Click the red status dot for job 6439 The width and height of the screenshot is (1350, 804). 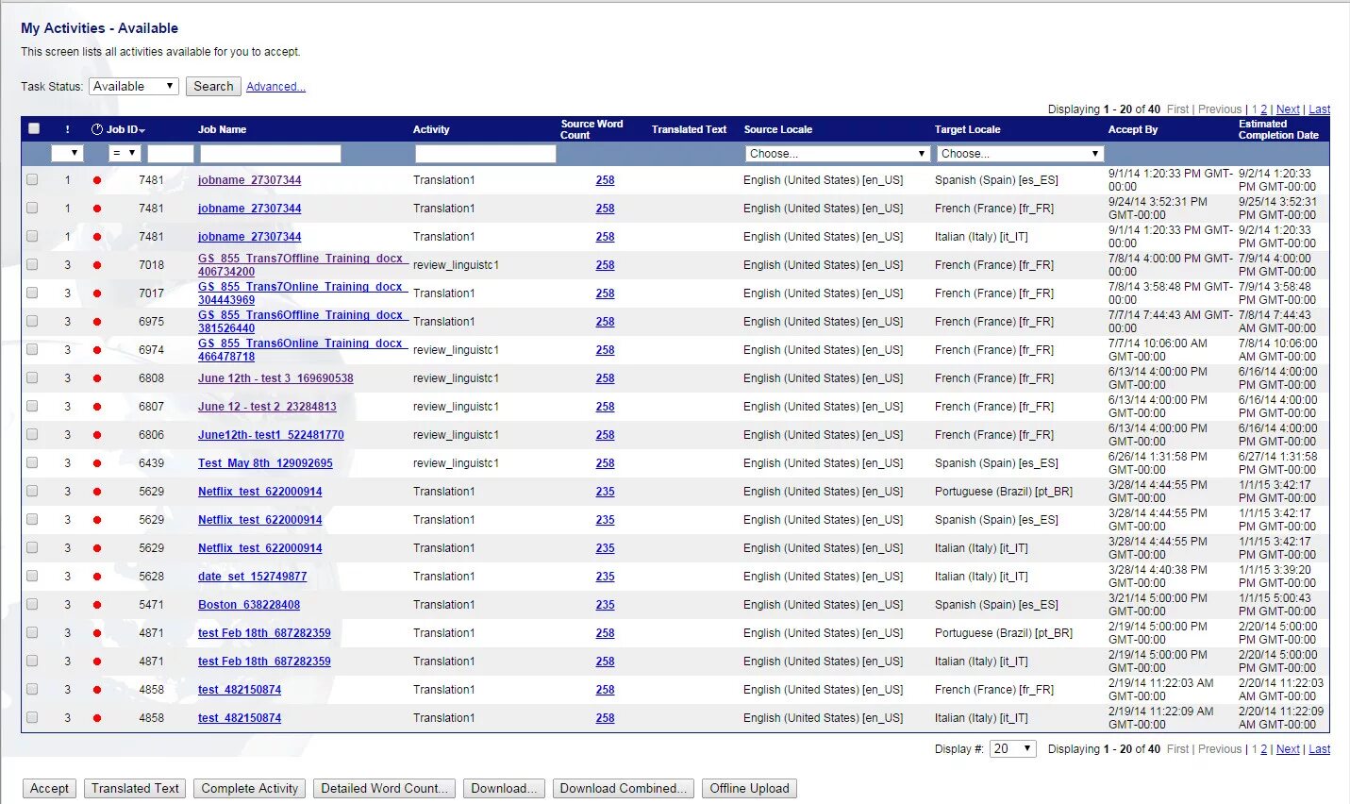[x=96, y=462]
